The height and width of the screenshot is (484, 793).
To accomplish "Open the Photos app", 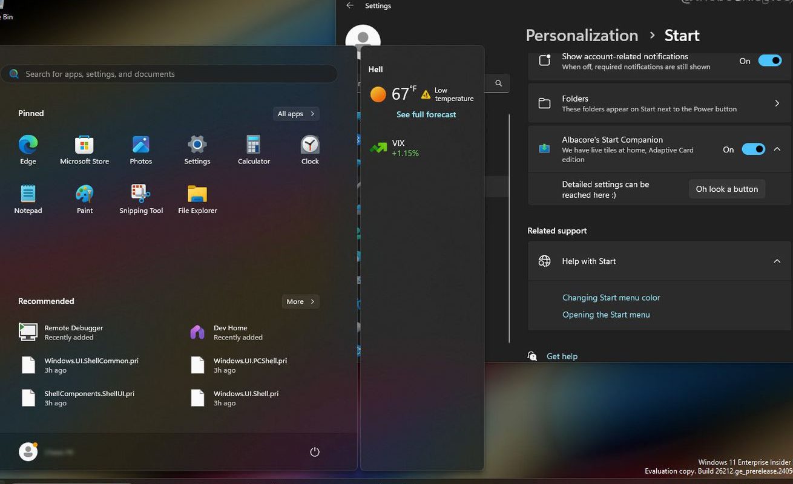I will (141, 150).
